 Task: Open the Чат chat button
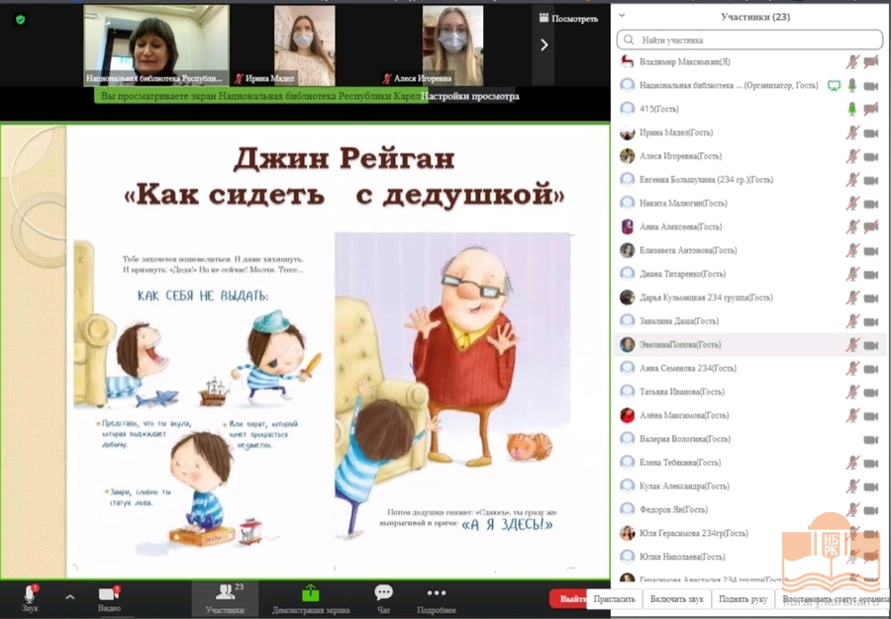[383, 599]
